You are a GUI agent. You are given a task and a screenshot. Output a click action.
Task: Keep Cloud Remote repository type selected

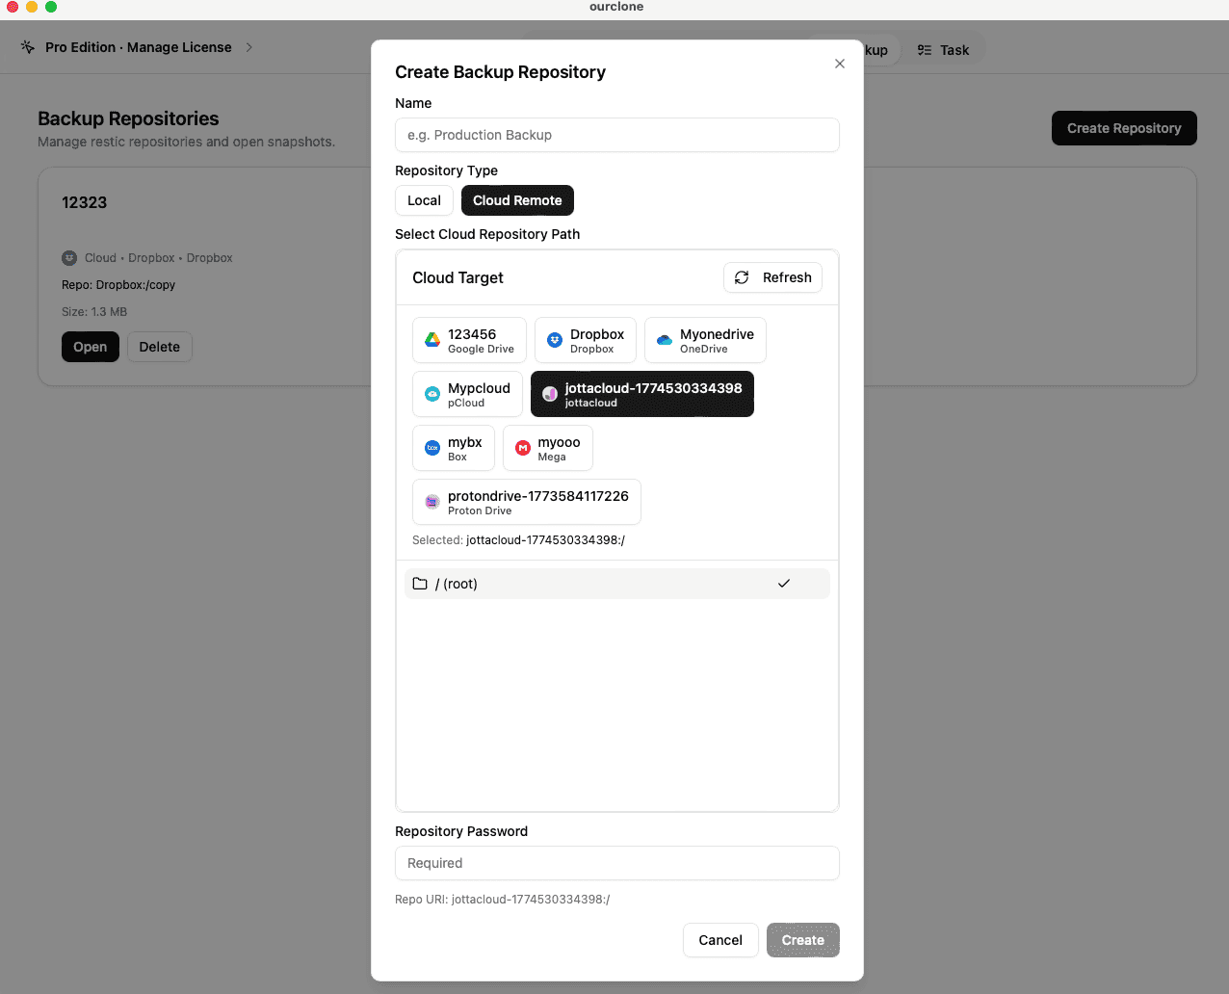[517, 200]
